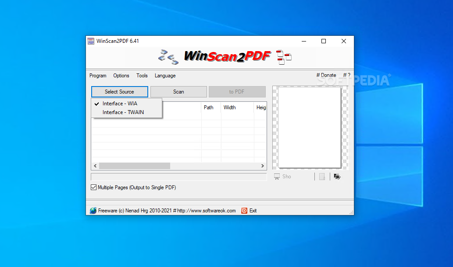
Task: Click the Show presentation screen icon
Action: (277, 177)
